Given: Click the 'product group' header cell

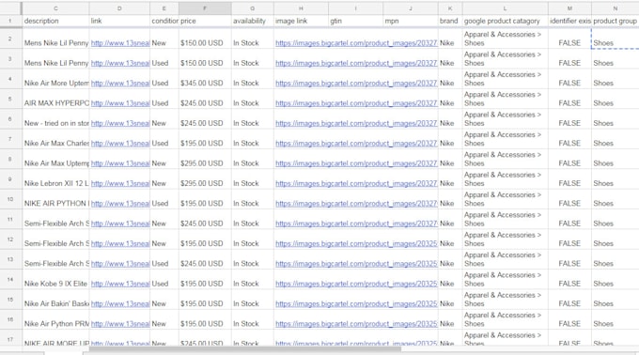Looking at the screenshot, I should 615,21.
